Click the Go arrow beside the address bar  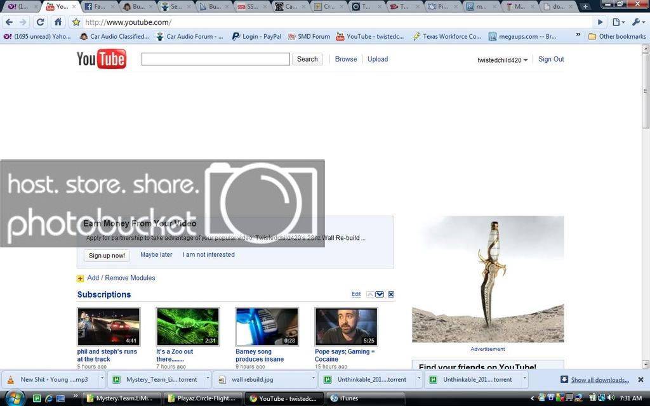click(600, 22)
